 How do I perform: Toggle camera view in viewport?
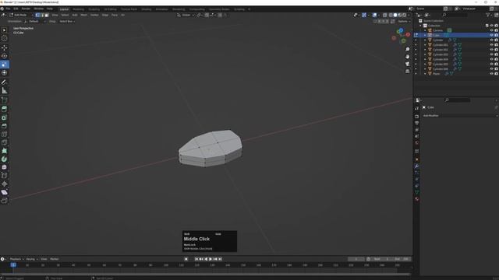tap(407, 64)
